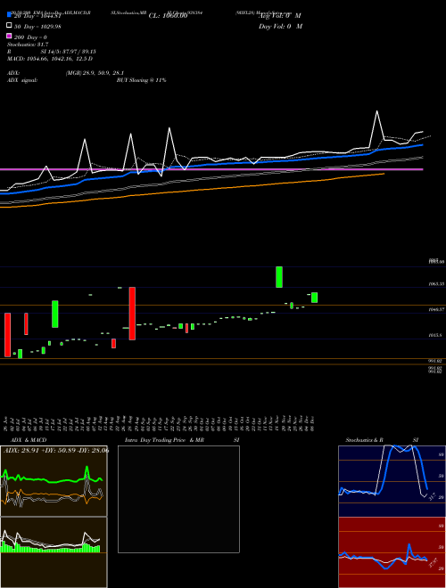Click the BUY Slowing @ 11% signal text
446x588 pixels.
tap(141, 80)
